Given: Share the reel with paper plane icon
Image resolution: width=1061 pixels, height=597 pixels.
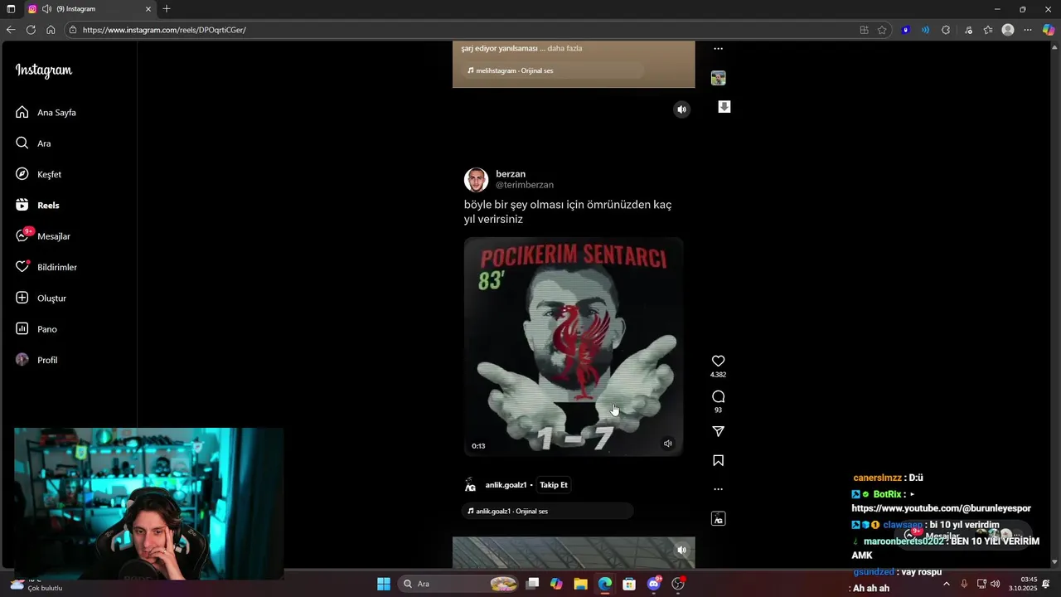Looking at the screenshot, I should click(x=718, y=431).
